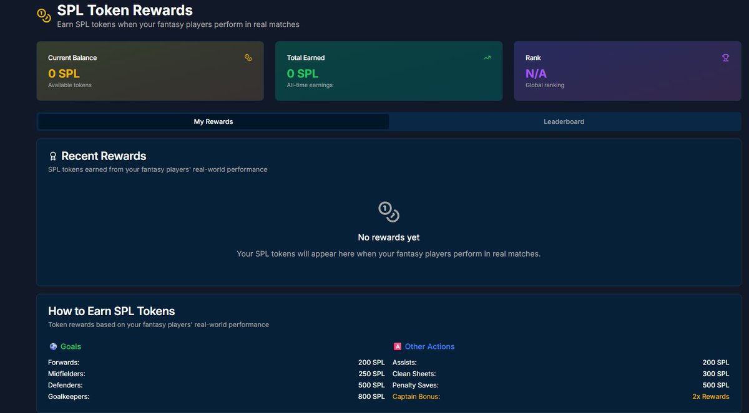Click the green Goals section label
The image size is (749, 413).
(71, 346)
